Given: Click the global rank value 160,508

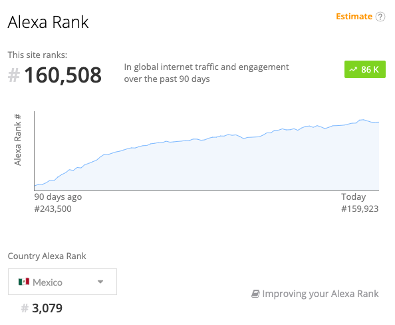Looking at the screenshot, I should click(x=63, y=75).
